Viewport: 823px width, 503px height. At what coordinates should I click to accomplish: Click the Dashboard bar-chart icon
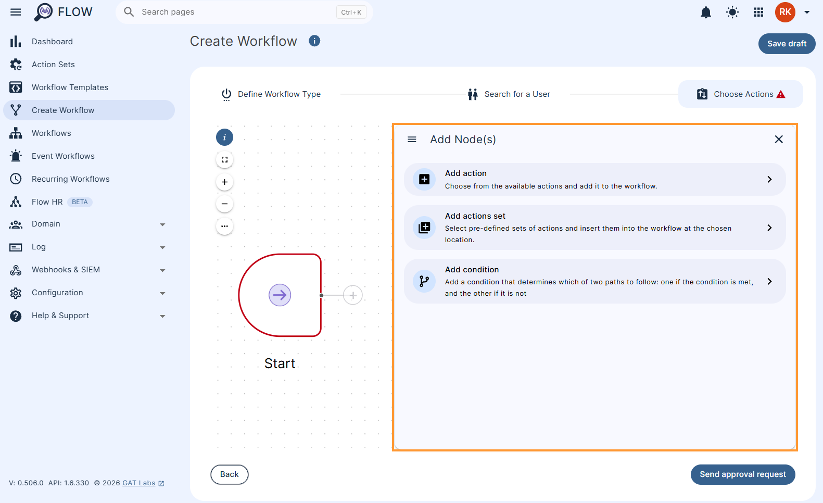(x=16, y=42)
